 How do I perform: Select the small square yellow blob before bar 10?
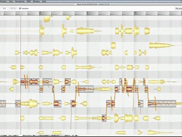click(x=113, y=45)
